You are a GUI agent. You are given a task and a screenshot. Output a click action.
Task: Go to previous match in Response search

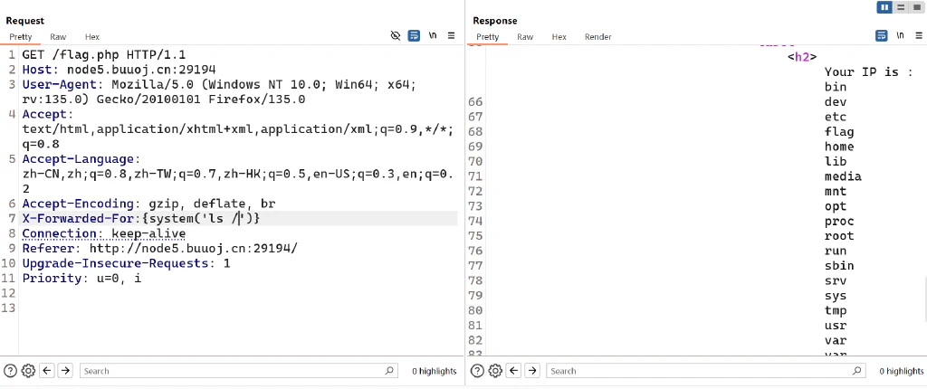tap(514, 371)
